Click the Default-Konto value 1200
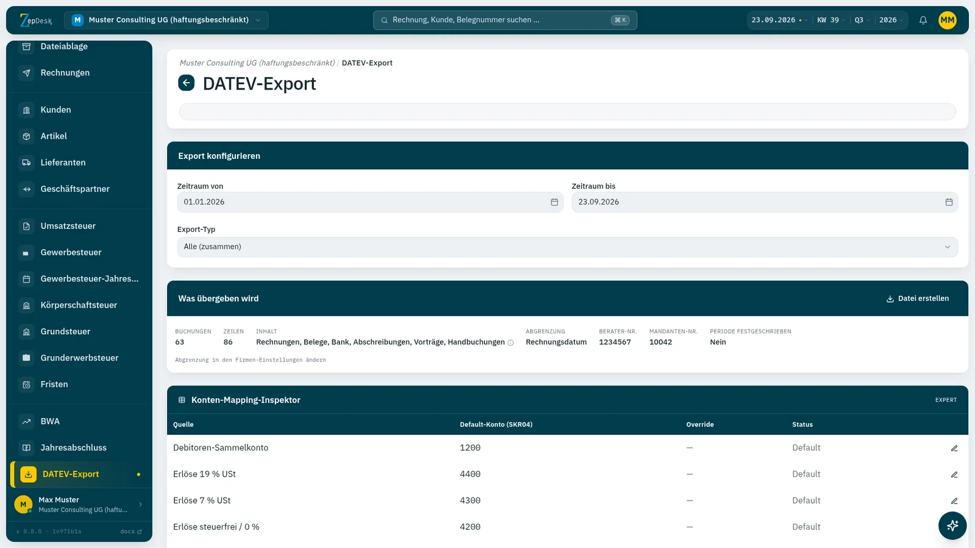The height and width of the screenshot is (548, 975). [x=470, y=448]
